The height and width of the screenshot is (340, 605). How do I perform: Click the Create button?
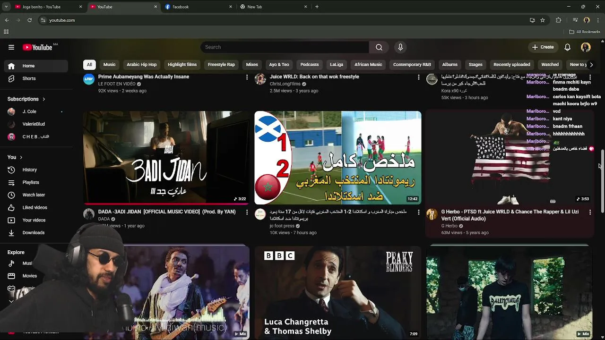(x=543, y=47)
